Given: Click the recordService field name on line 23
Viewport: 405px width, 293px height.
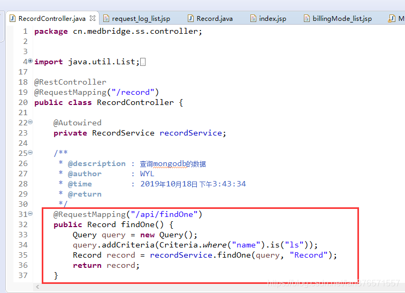Looking at the screenshot, I should [190, 133].
